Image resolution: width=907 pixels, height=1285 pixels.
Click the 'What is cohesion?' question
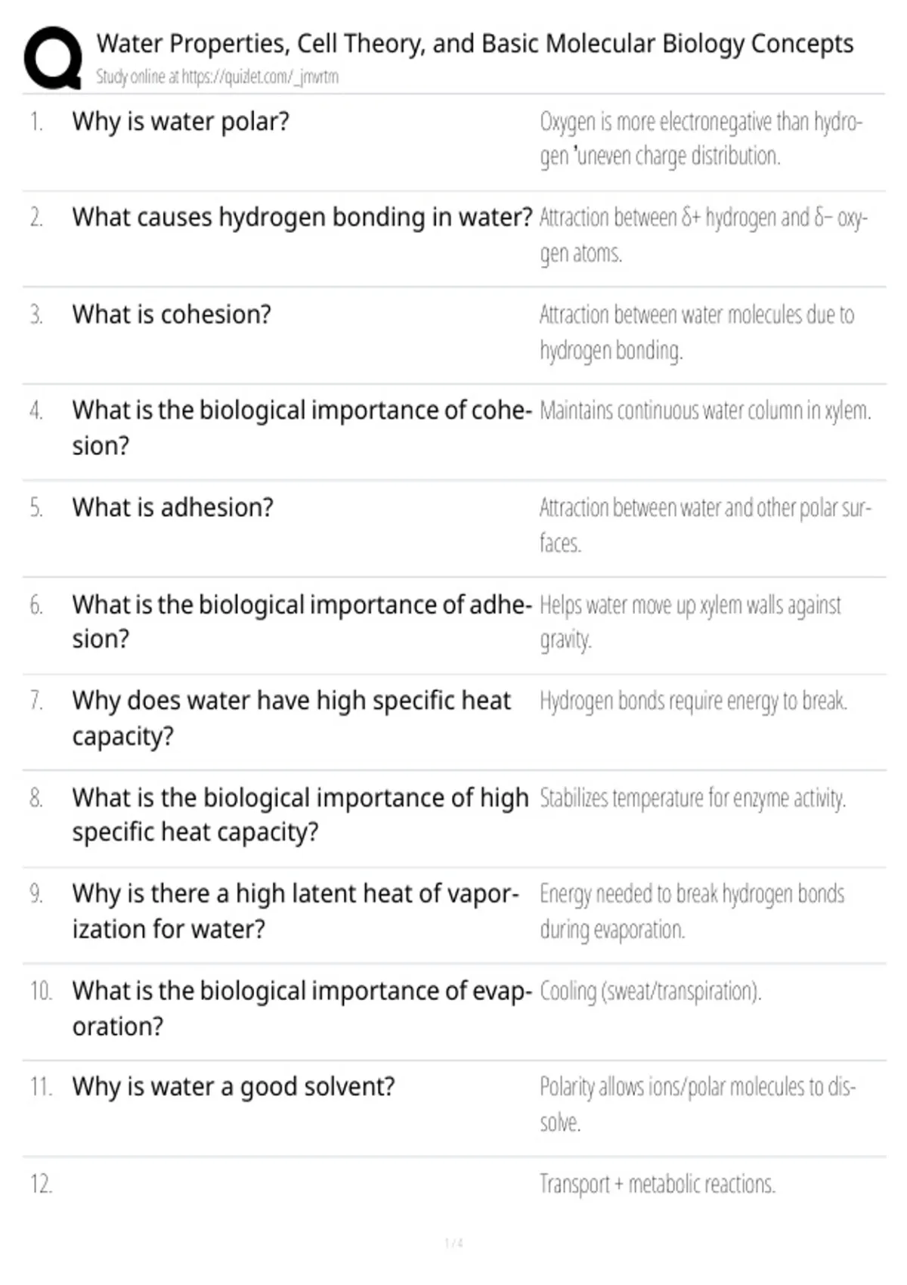pos(172,314)
